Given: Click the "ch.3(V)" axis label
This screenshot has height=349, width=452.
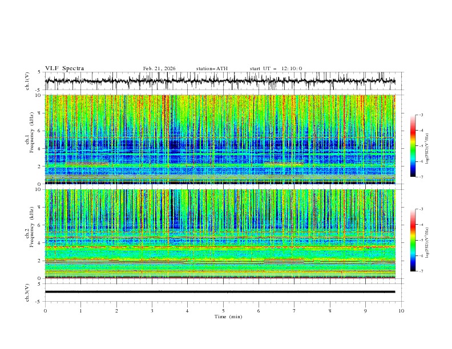Looking at the screenshot, I should pos(27,293).
